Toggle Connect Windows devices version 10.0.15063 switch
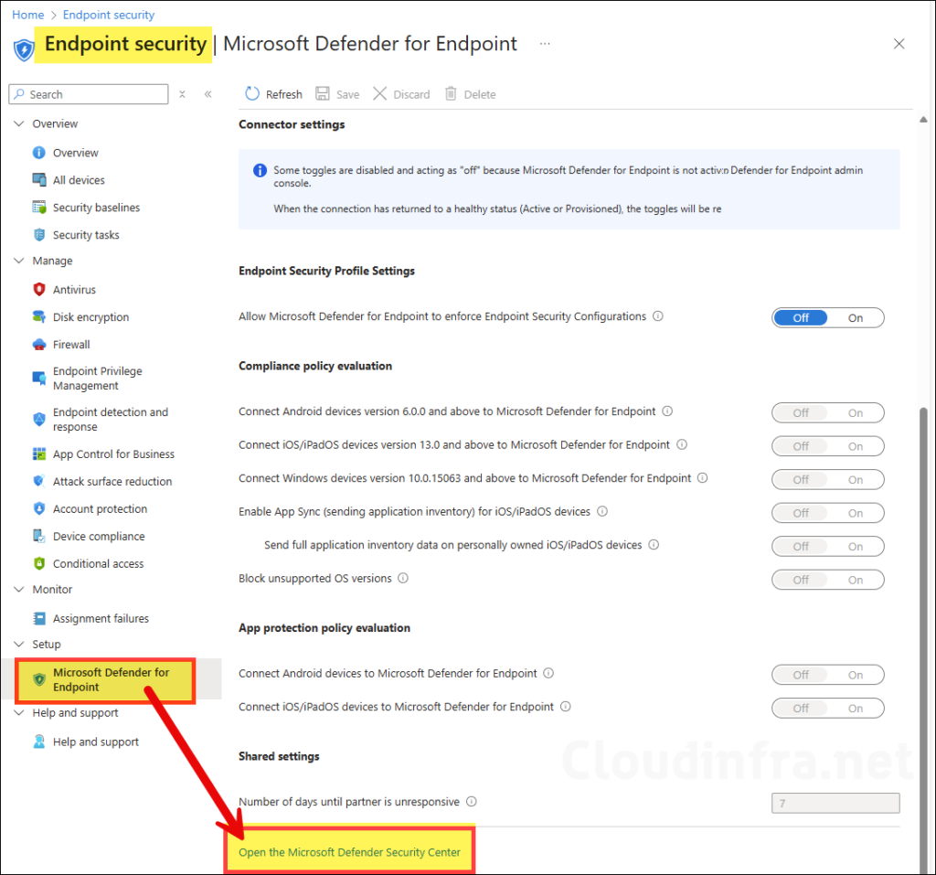This screenshot has width=936, height=875. tap(827, 480)
